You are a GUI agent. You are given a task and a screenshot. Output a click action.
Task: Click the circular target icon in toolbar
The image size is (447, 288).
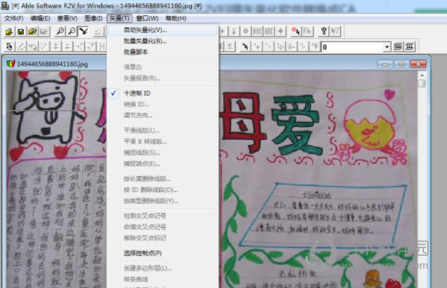point(246,31)
